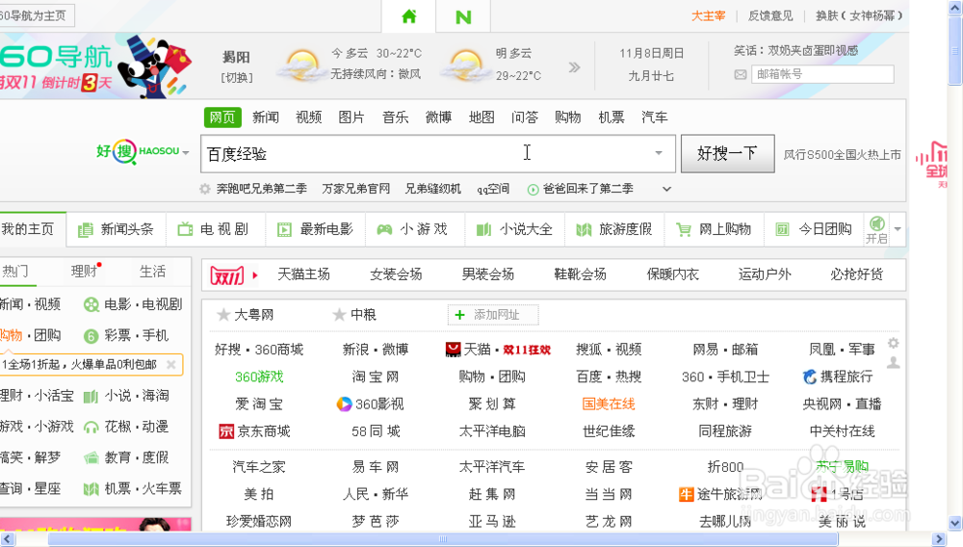Click the double-arrow weather expand icon

574,66
